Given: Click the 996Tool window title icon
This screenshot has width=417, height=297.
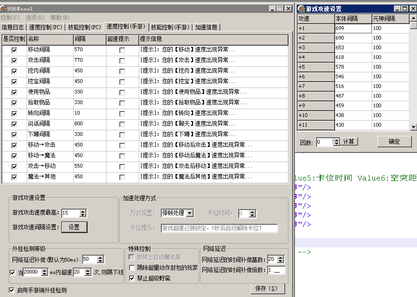Looking at the screenshot, I should click(x=3, y=9).
